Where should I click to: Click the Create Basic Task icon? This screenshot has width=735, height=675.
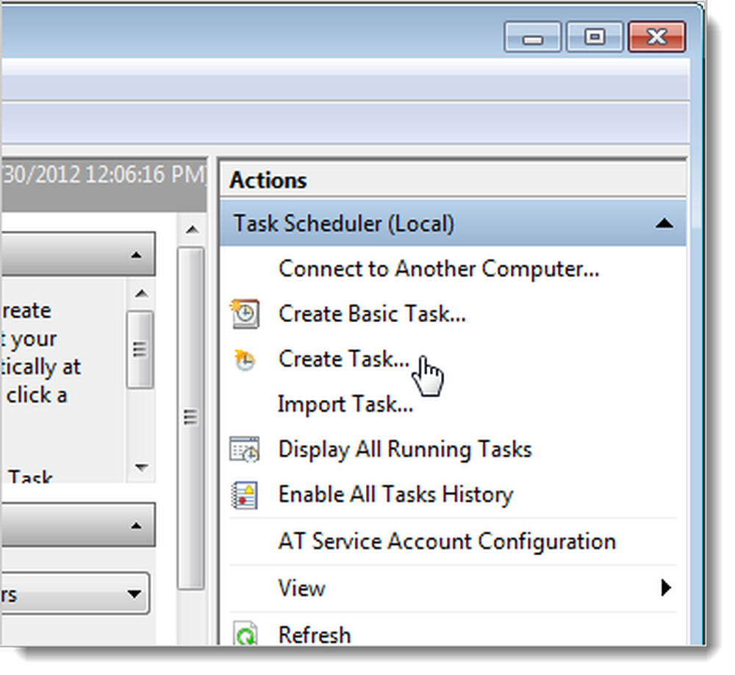[x=245, y=314]
